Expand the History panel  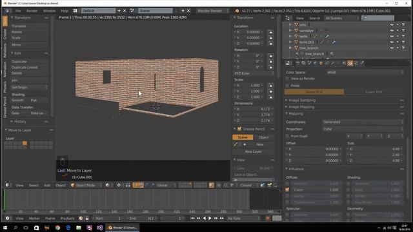click(12, 122)
